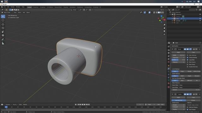Open the File menu

pos(5,7)
